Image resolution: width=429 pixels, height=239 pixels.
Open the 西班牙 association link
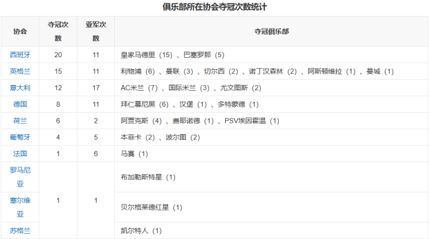[x=20, y=55]
